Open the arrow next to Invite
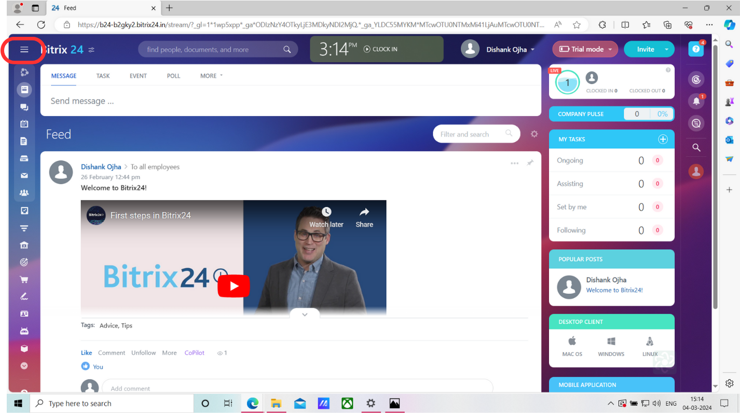The image size is (740, 413). pyautogui.click(x=667, y=49)
